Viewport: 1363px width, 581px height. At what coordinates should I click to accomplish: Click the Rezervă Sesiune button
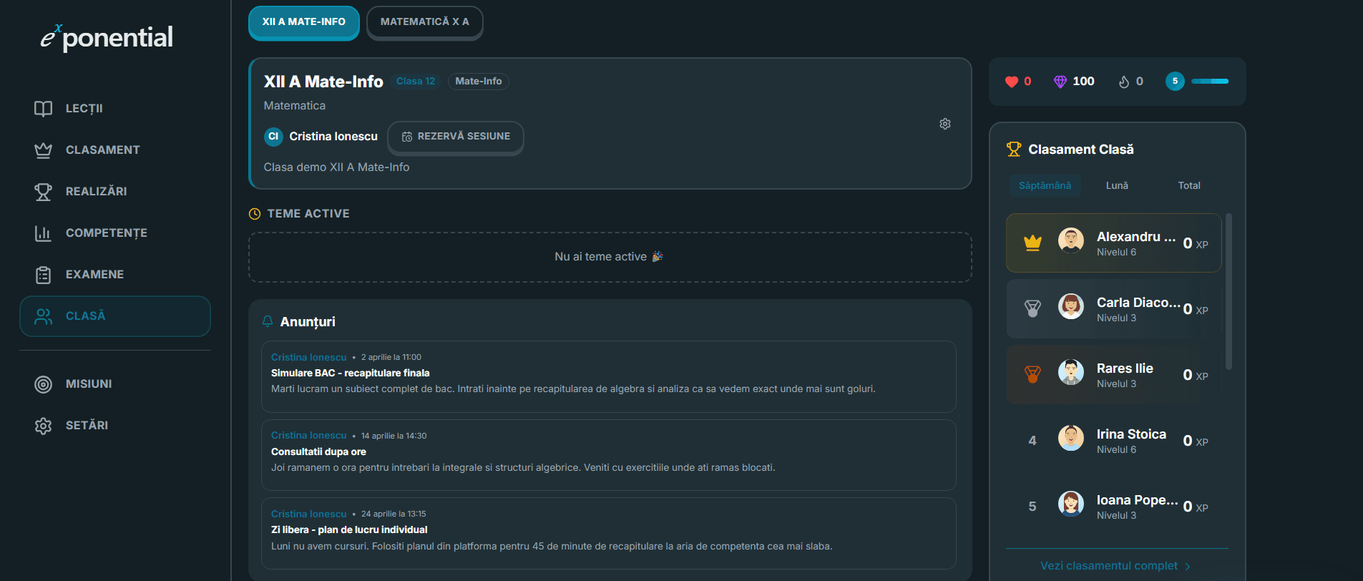click(x=456, y=137)
